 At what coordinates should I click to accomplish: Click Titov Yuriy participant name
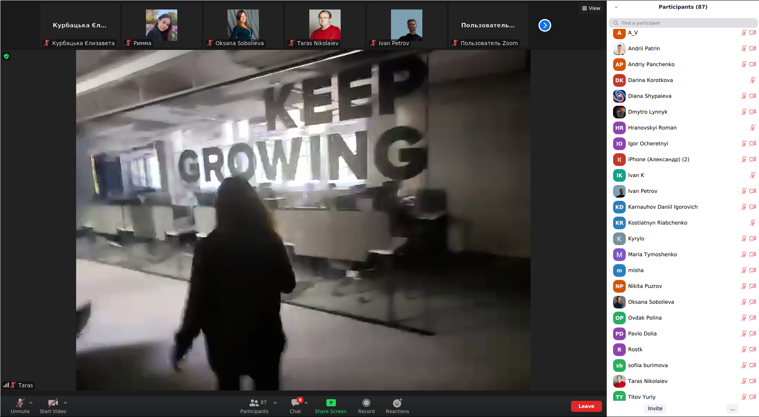coord(642,397)
